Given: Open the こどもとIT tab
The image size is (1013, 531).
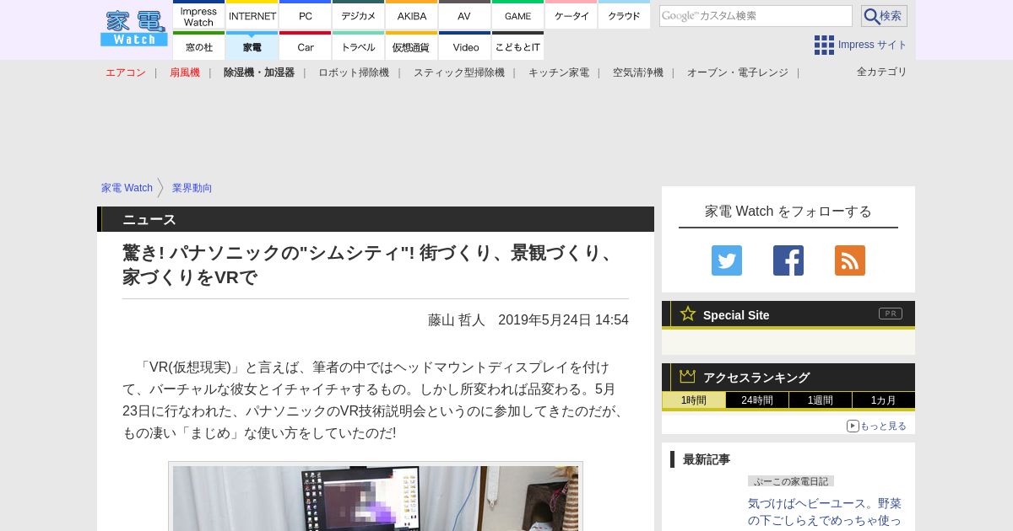Looking at the screenshot, I should tap(518, 46).
